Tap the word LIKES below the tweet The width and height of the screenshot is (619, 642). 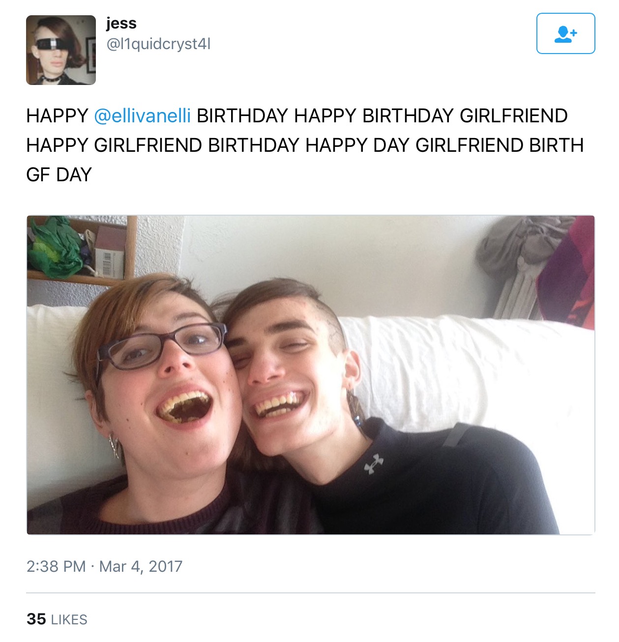[69, 620]
